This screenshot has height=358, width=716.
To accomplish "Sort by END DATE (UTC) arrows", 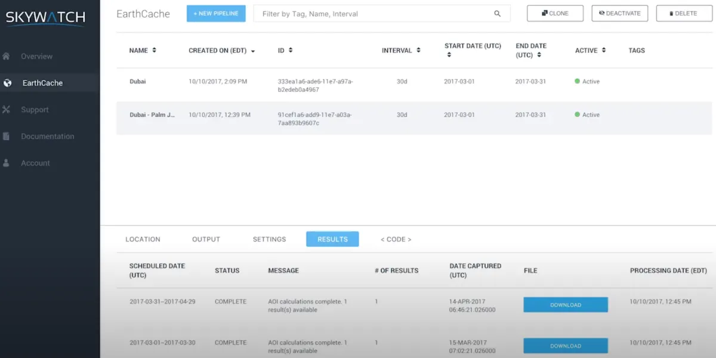I will click(x=539, y=55).
